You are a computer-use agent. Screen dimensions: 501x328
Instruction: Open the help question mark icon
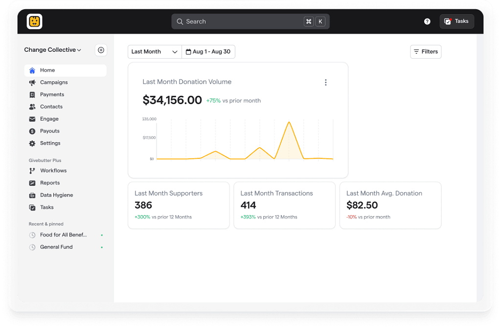tap(427, 22)
